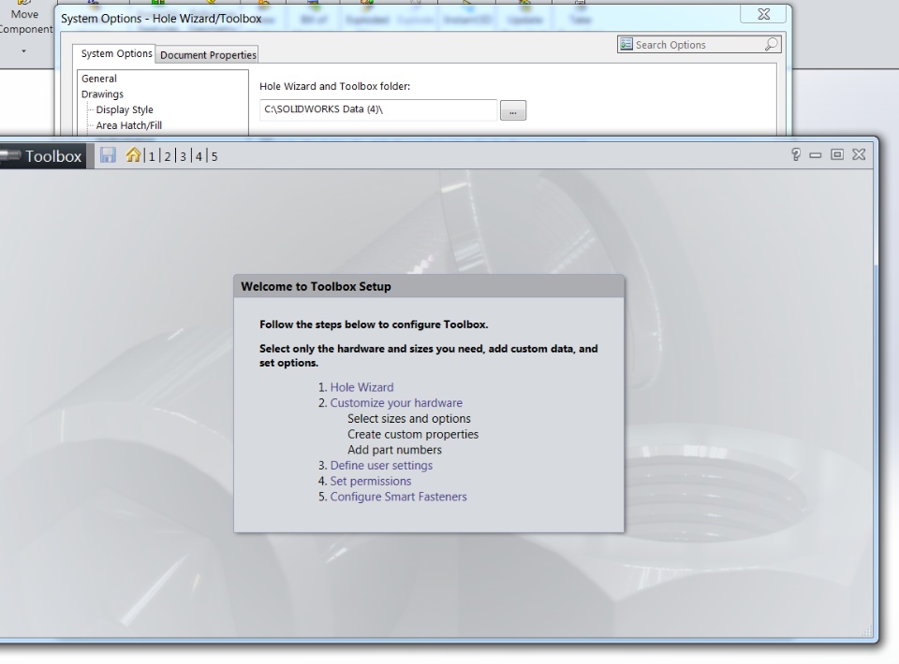Click the 'Select sizes and options' text
The height and width of the screenshot is (664, 899).
[409, 419]
